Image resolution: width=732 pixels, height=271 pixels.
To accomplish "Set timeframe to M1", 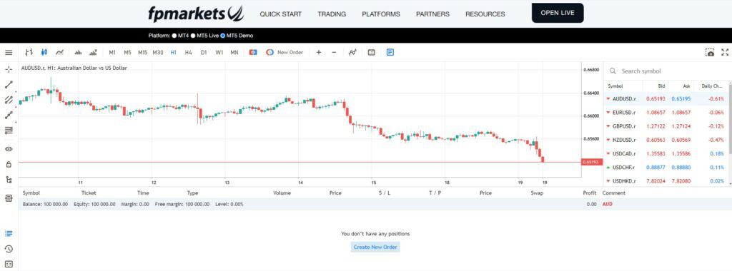I will coord(112,53).
